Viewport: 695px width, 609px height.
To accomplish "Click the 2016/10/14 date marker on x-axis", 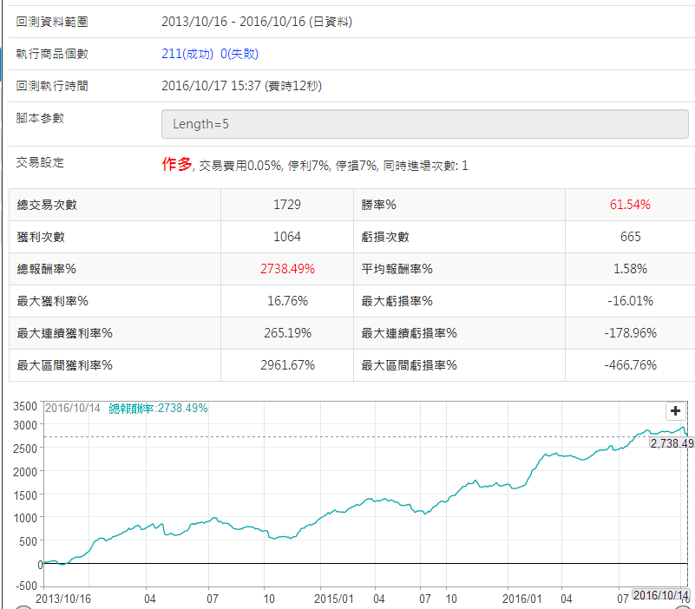I will coord(661,595).
